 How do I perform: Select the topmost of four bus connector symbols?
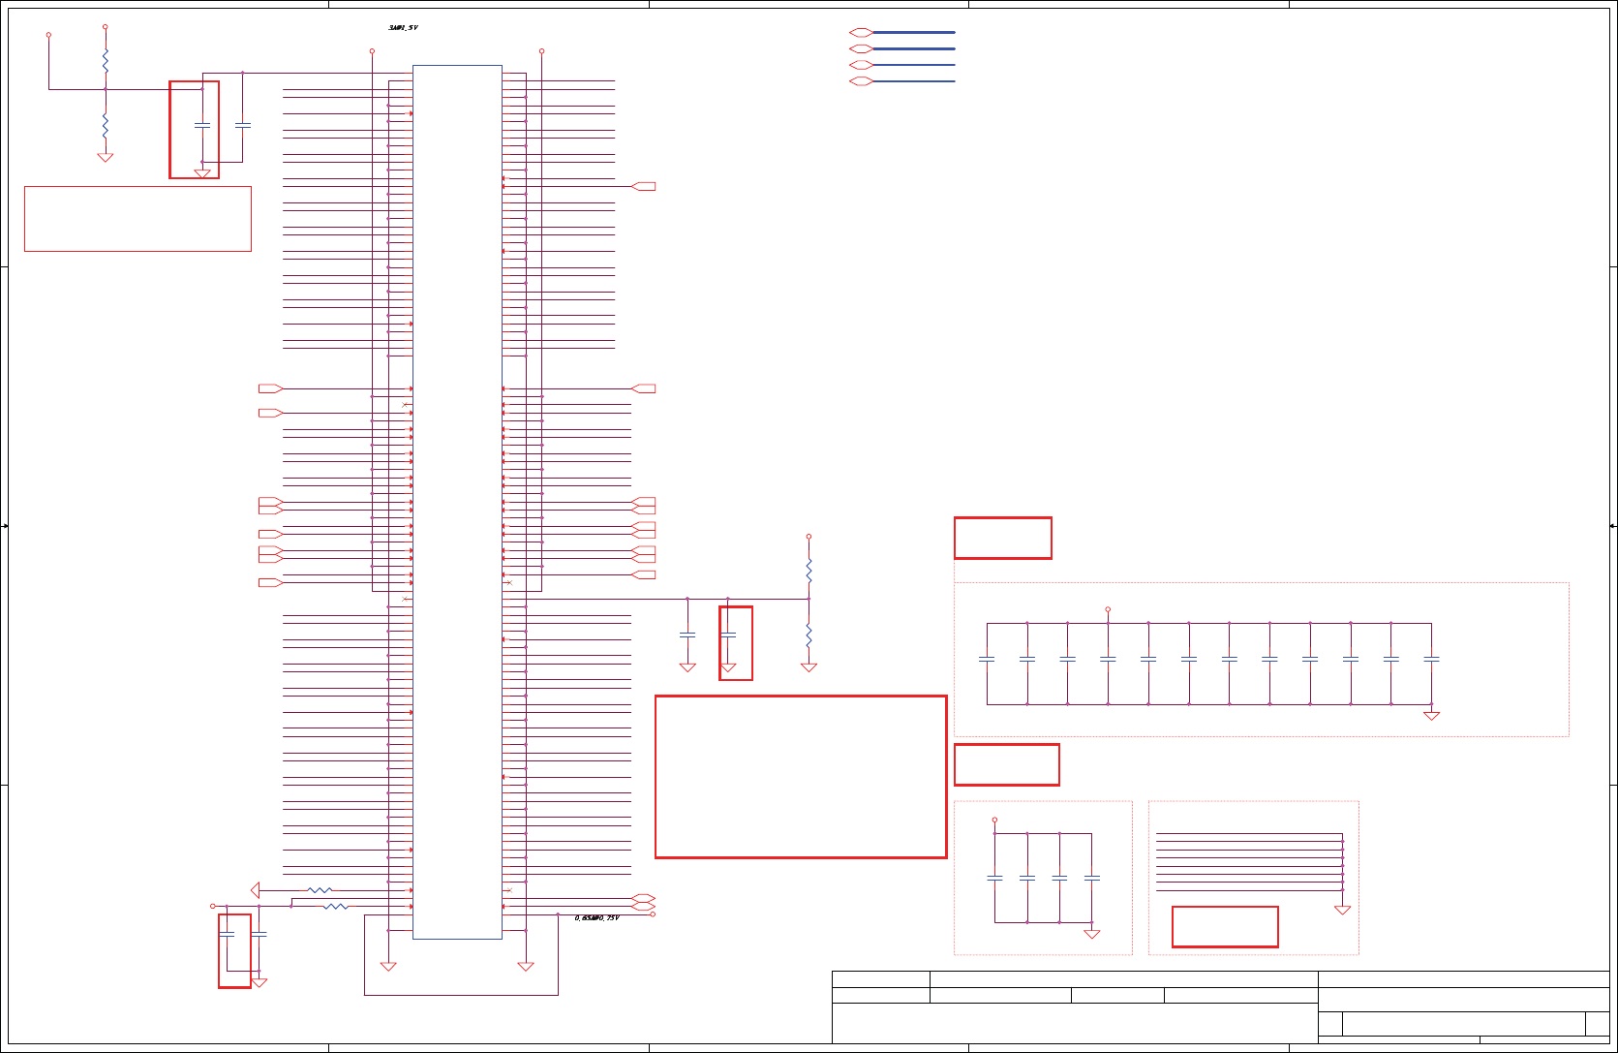861,33
